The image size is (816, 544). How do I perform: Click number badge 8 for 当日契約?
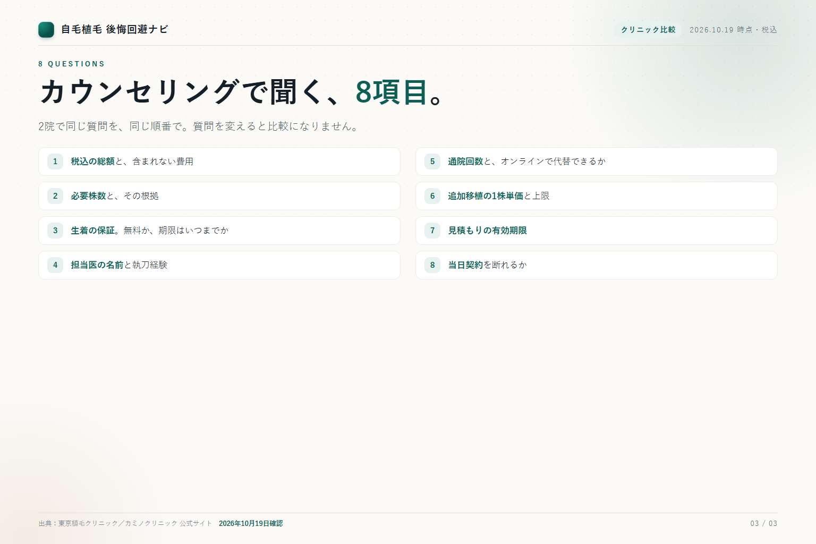pyautogui.click(x=432, y=265)
